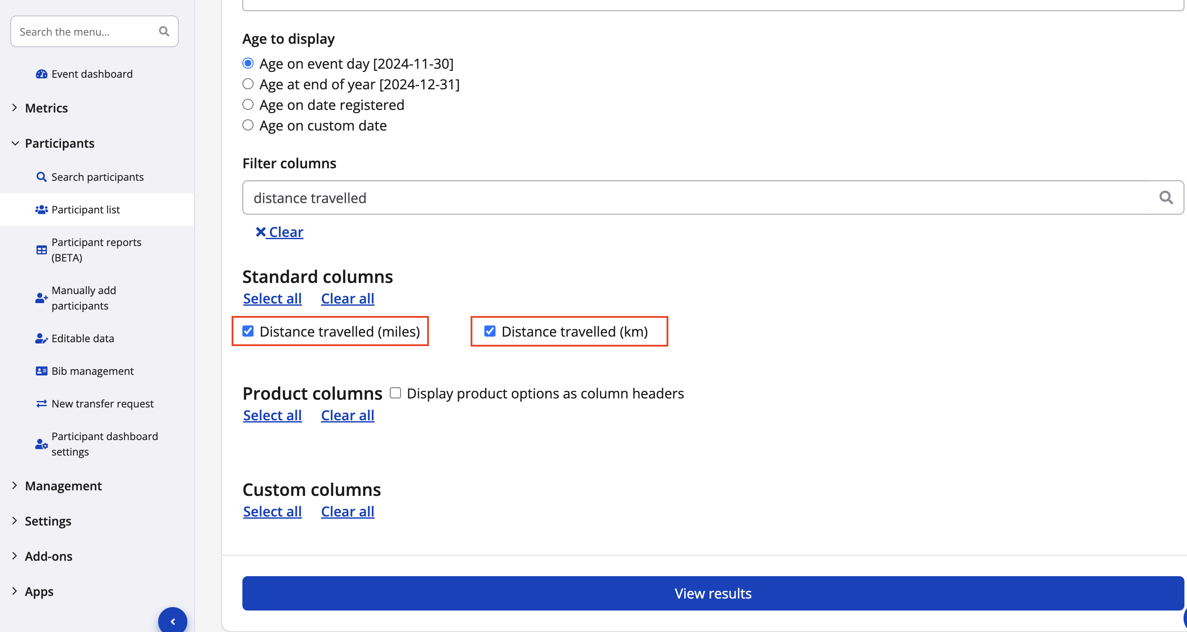Viewport: 1187px width, 632px height.
Task: Click the New transfer request arrows icon
Action: click(x=41, y=404)
